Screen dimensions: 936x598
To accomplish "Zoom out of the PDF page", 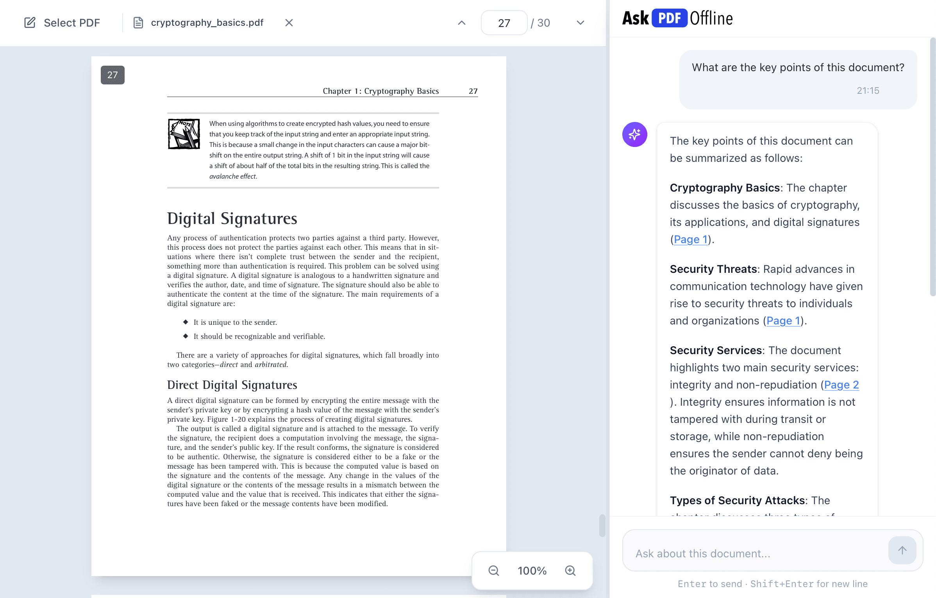I will coord(493,571).
